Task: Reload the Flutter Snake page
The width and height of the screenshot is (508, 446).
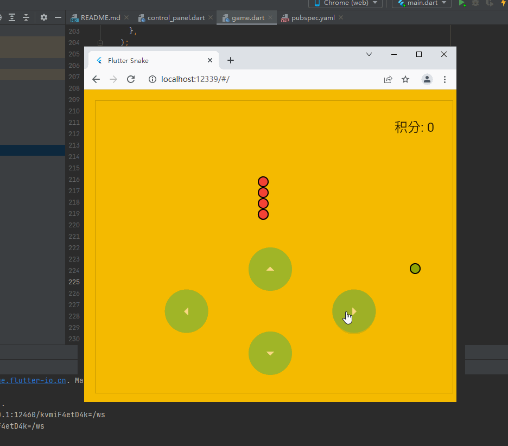Action: pyautogui.click(x=131, y=79)
